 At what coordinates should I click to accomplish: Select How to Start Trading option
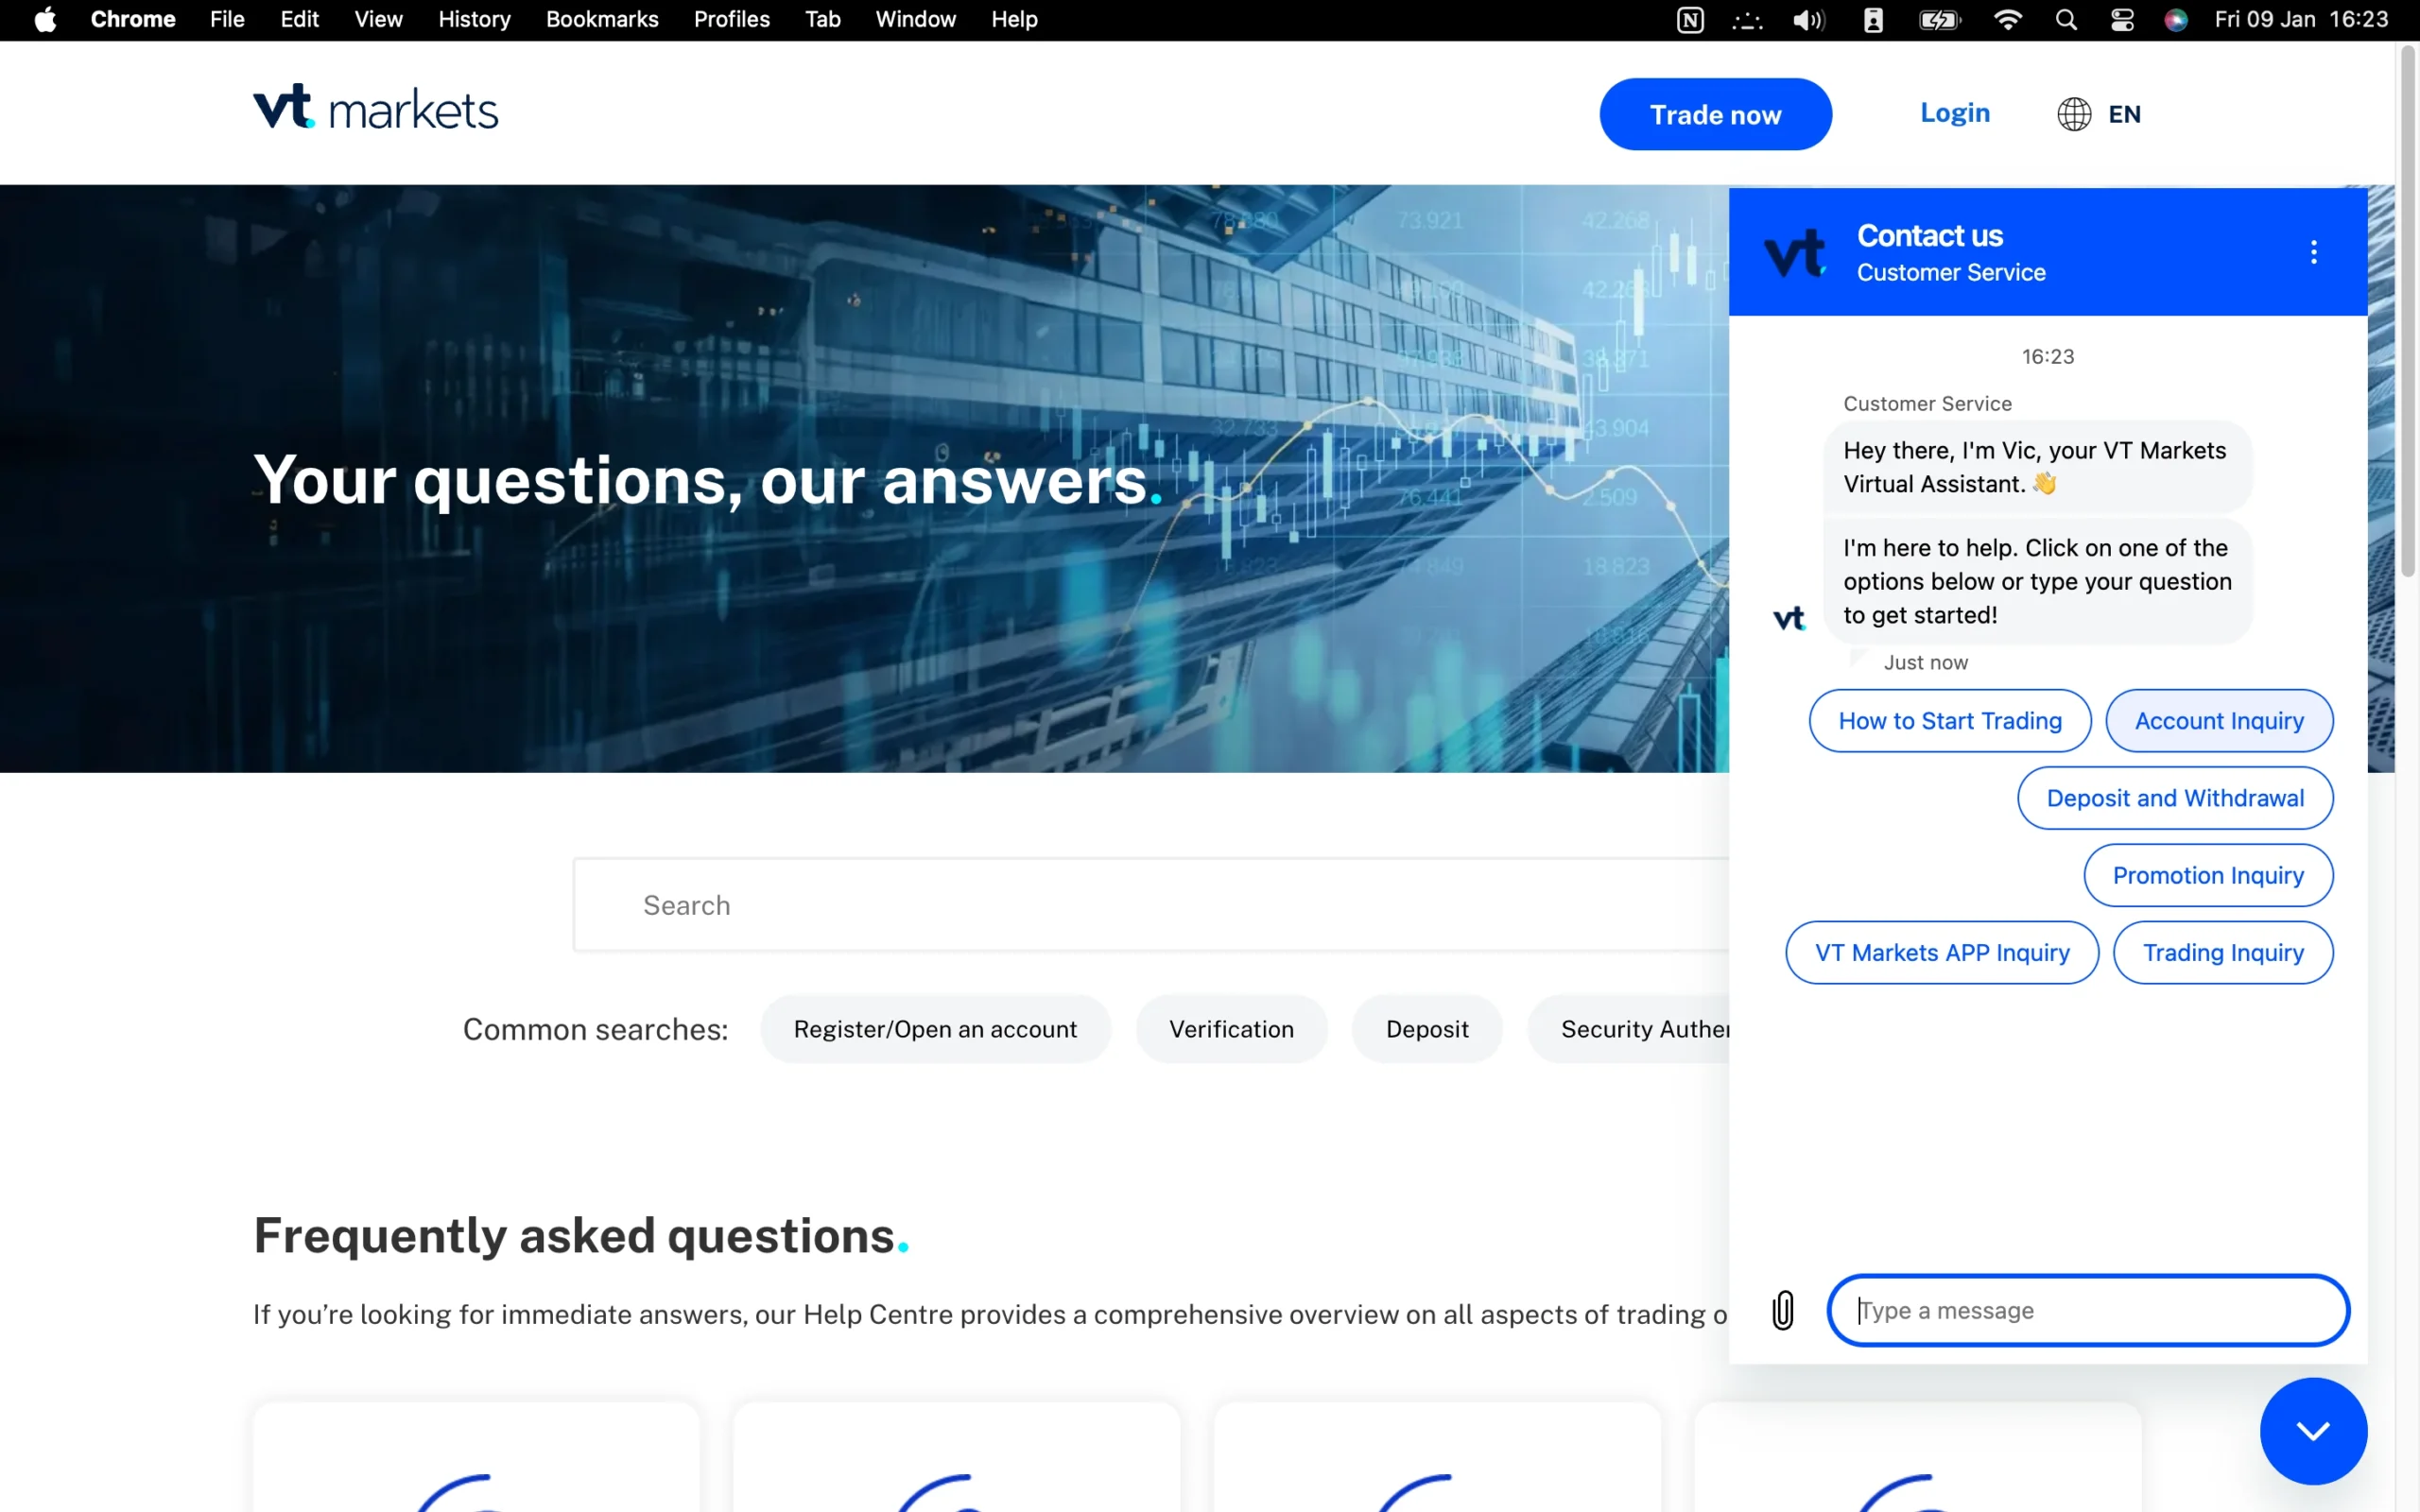point(1949,721)
